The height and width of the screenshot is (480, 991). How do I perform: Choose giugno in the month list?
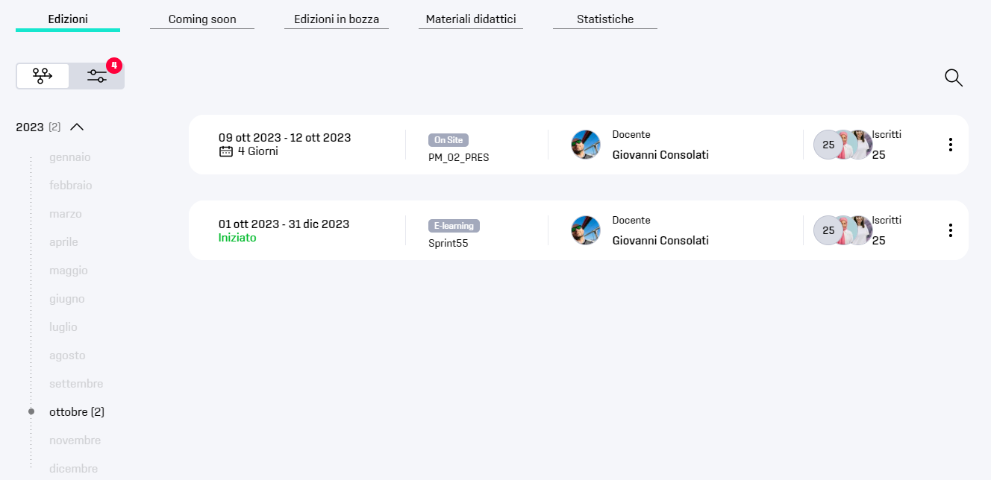point(67,299)
